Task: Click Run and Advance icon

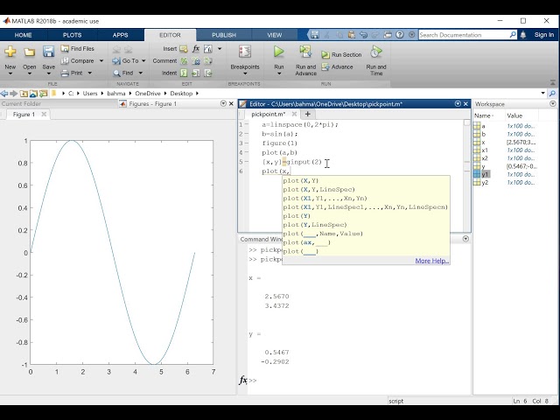Action: coord(305,52)
